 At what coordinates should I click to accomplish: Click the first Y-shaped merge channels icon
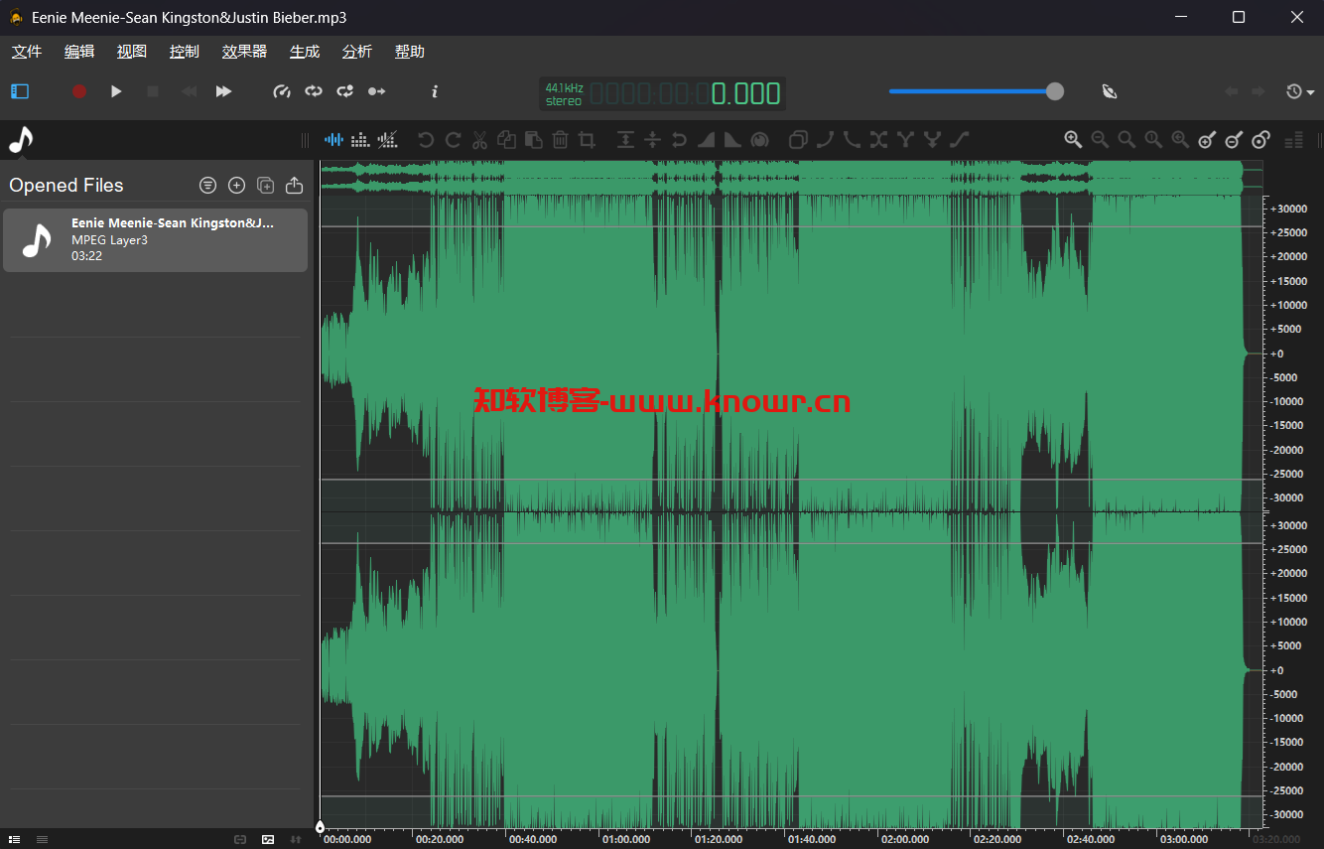click(x=905, y=140)
